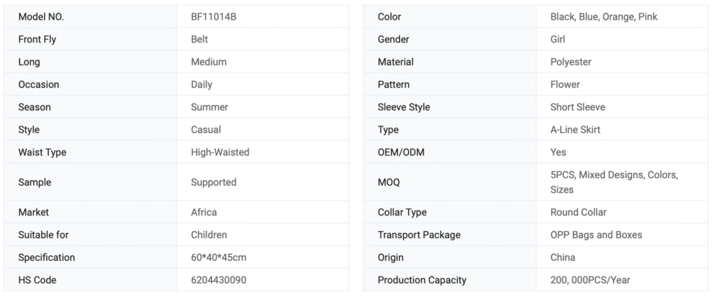Select the Market value Africa
This screenshot has height=300, width=714.
point(204,212)
